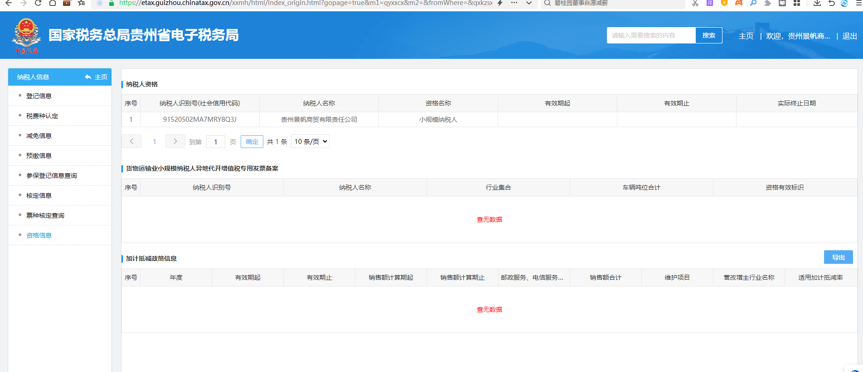Viewport: 863px width, 372px height.
Task: Expand the address bar dropdown chevron
Action: (x=528, y=3)
